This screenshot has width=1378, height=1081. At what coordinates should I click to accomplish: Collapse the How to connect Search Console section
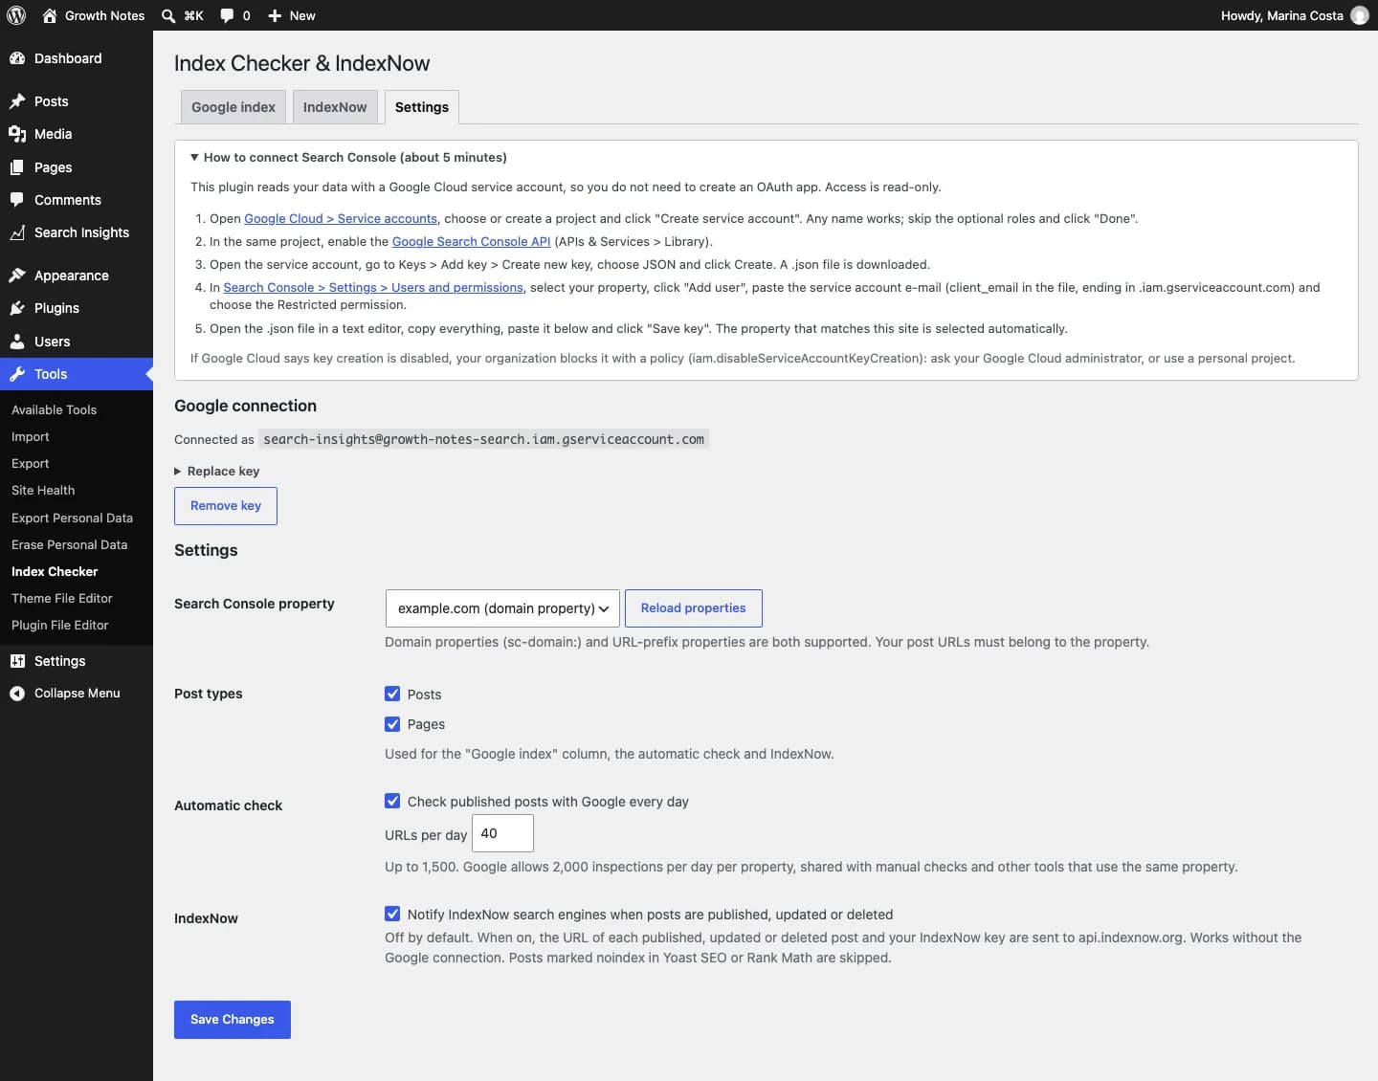348,157
